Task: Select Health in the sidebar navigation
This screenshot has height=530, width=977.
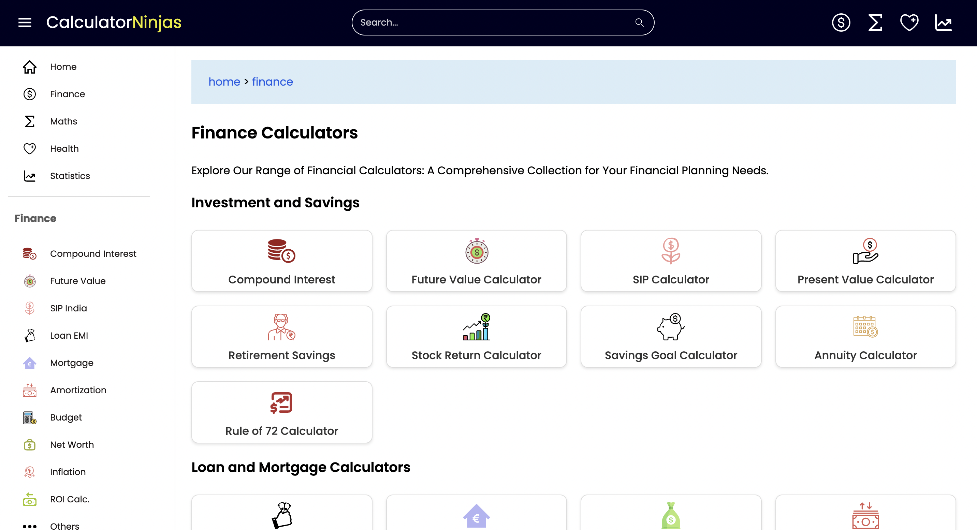Action: pos(64,149)
